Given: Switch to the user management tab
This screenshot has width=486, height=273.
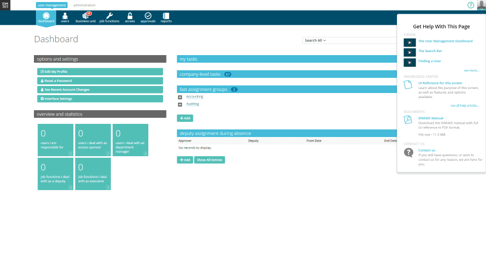Looking at the screenshot, I should pyautogui.click(x=52, y=5).
